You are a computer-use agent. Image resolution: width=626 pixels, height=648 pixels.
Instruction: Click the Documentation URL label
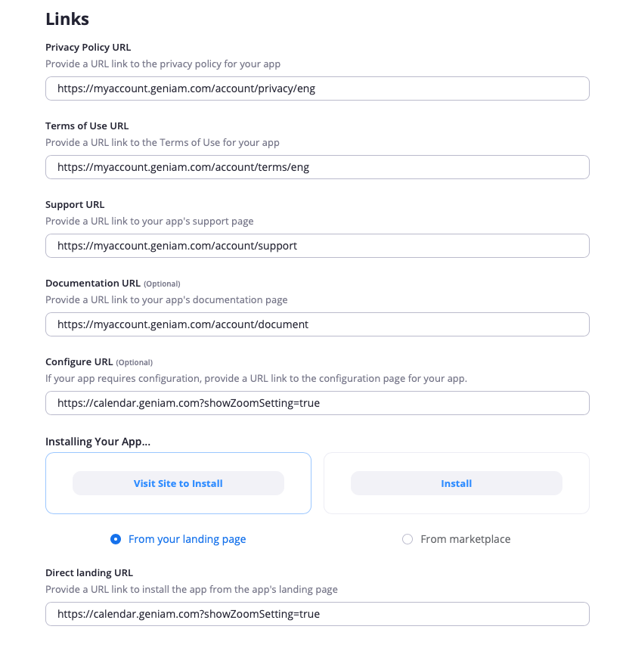click(x=93, y=284)
